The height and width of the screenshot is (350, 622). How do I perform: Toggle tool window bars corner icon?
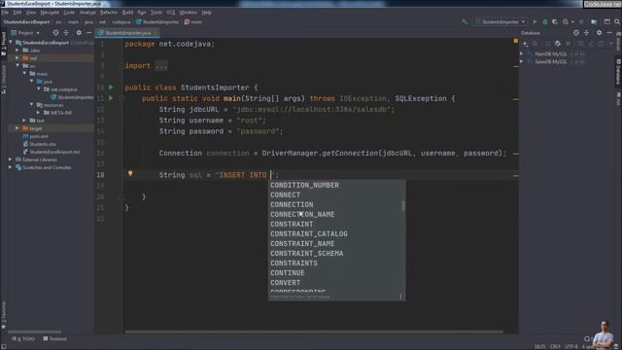coord(4,346)
